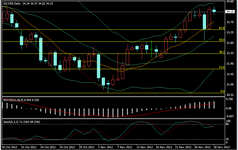The image size is (238, 150).
Task: Click the 24 Oct 2012 date label
Action: coord(67,147)
